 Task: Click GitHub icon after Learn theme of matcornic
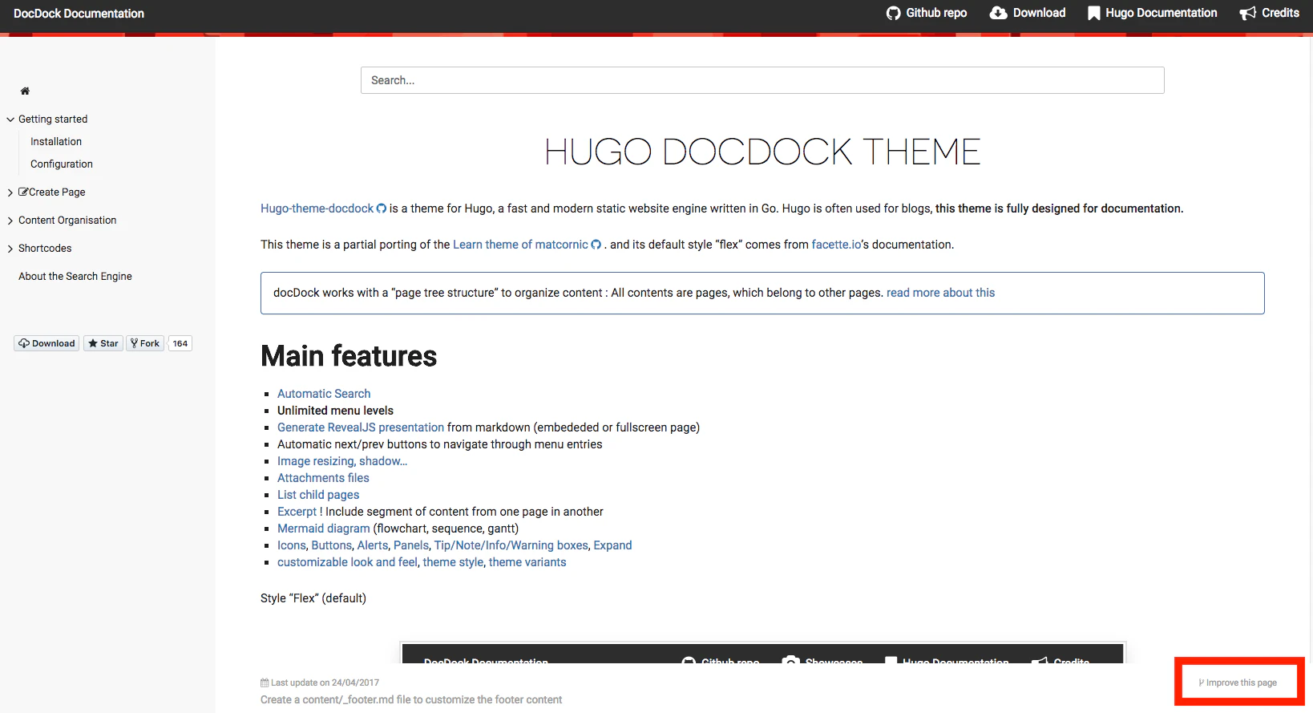pyautogui.click(x=596, y=245)
